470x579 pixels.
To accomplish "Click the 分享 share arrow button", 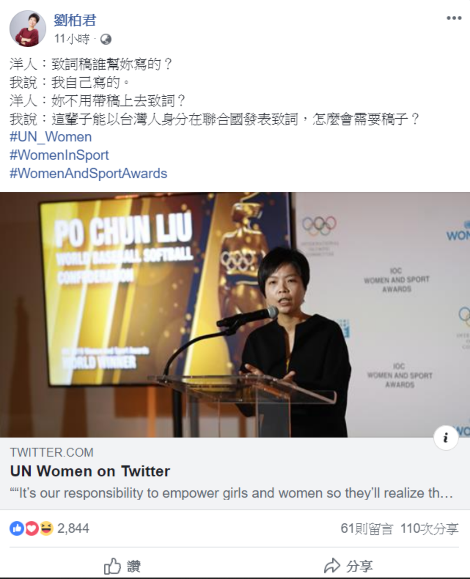I will pyautogui.click(x=348, y=566).
